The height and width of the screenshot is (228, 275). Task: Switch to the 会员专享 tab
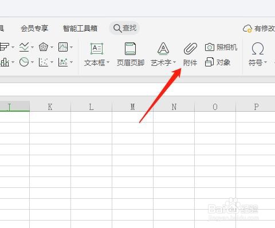tap(34, 29)
